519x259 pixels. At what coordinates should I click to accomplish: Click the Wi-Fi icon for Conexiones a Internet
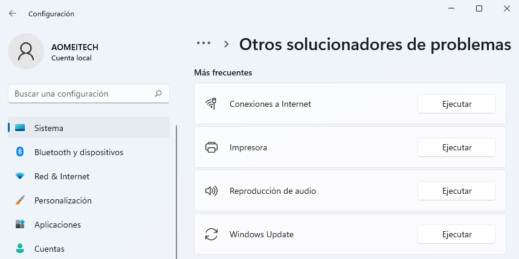211,104
